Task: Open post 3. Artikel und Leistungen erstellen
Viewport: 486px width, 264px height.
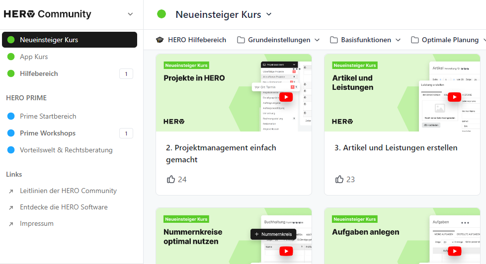Action: click(x=396, y=148)
